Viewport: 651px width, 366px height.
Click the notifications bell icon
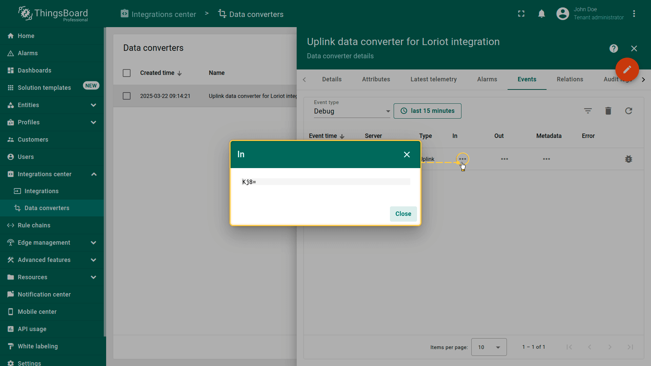541,14
